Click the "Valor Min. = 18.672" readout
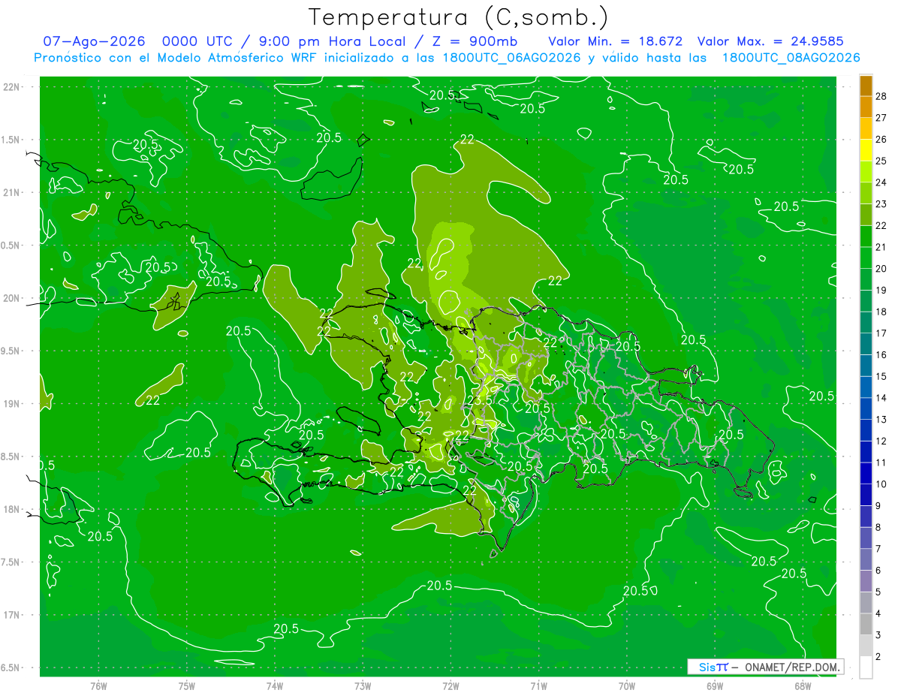Viewport: 901px width, 696px height. pyautogui.click(x=617, y=41)
